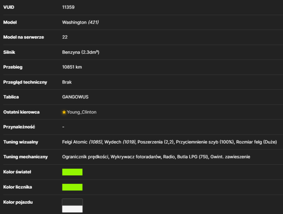The height and width of the screenshot is (214, 283).
Task: Click the VUID value 11359
Action: point(68,7)
